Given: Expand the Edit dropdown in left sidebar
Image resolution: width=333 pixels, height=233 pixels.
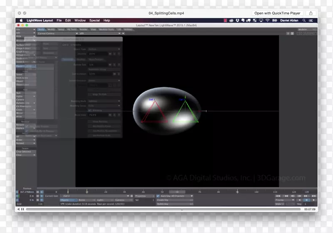Looking at the screenshot, I should click(x=26, y=33).
